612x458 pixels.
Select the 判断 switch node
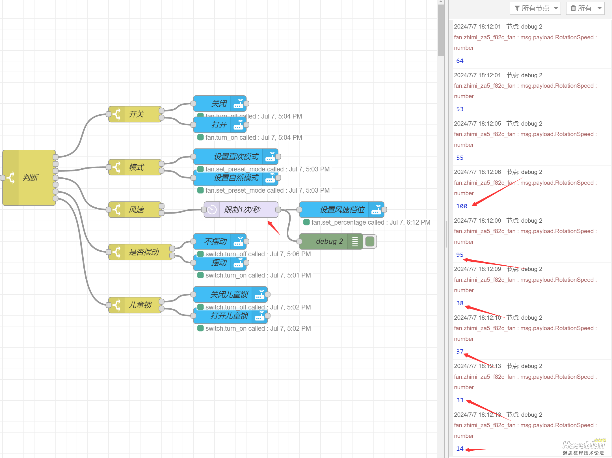click(29, 178)
